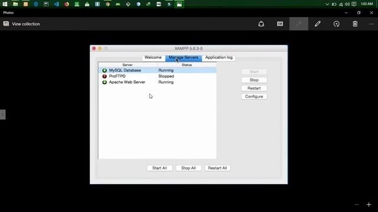Zoom out with the minus icon
This screenshot has height=212, width=378.
[x=357, y=204]
